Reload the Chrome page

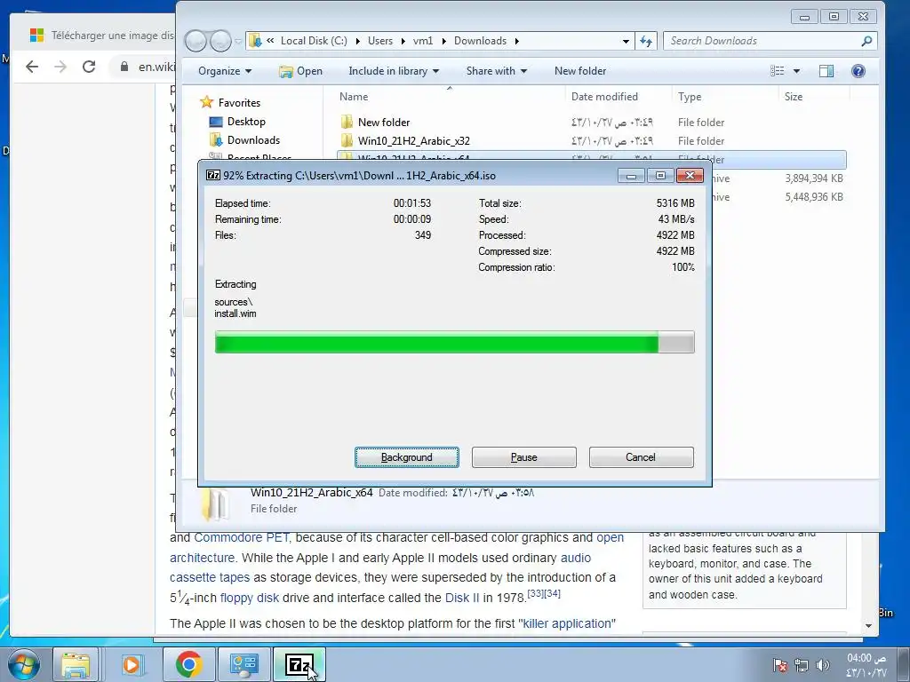[89, 67]
